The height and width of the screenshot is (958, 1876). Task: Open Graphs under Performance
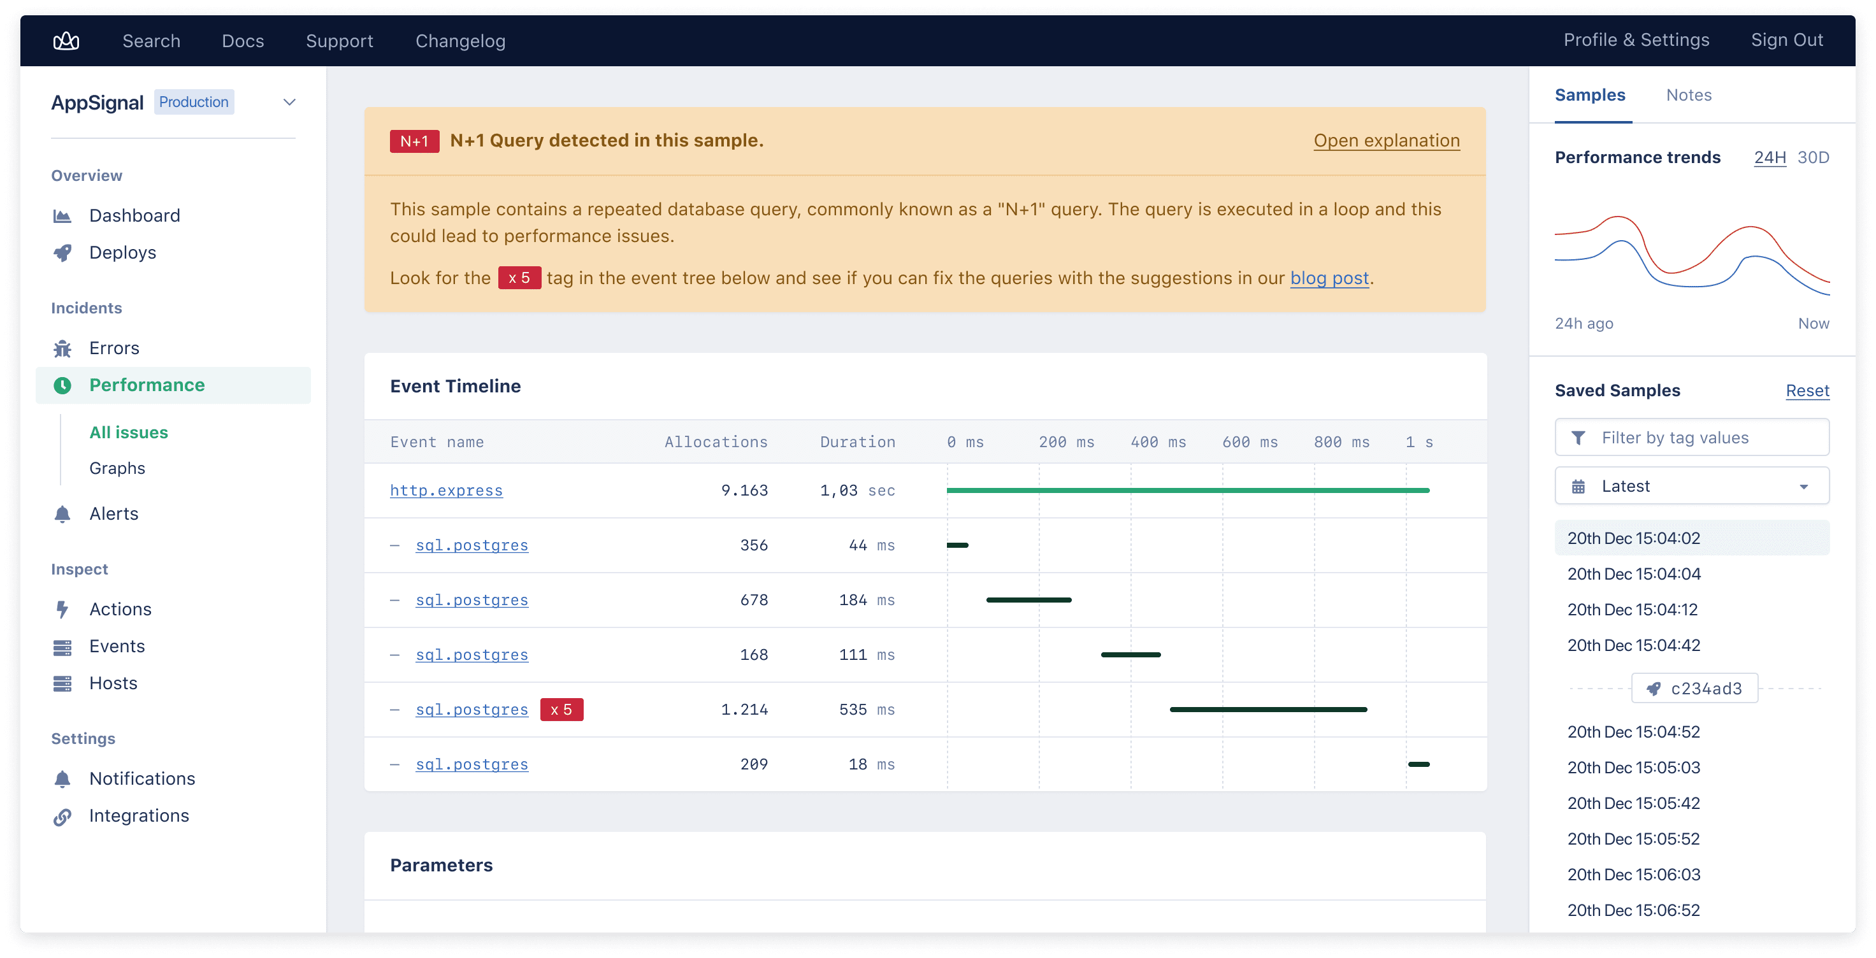click(x=117, y=468)
